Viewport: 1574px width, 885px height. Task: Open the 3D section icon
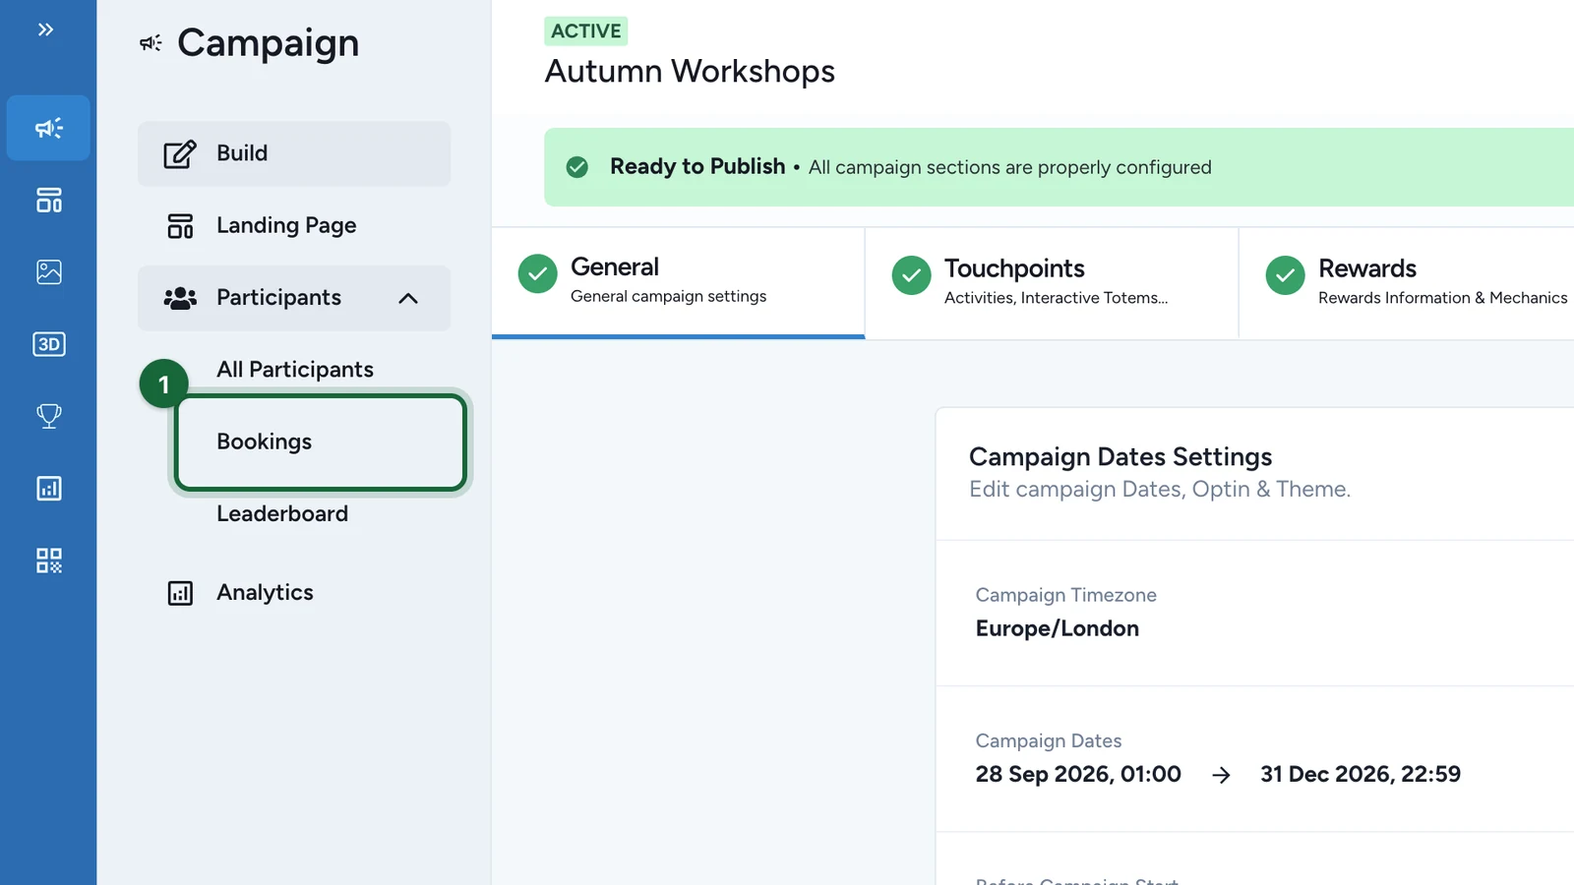tap(48, 344)
